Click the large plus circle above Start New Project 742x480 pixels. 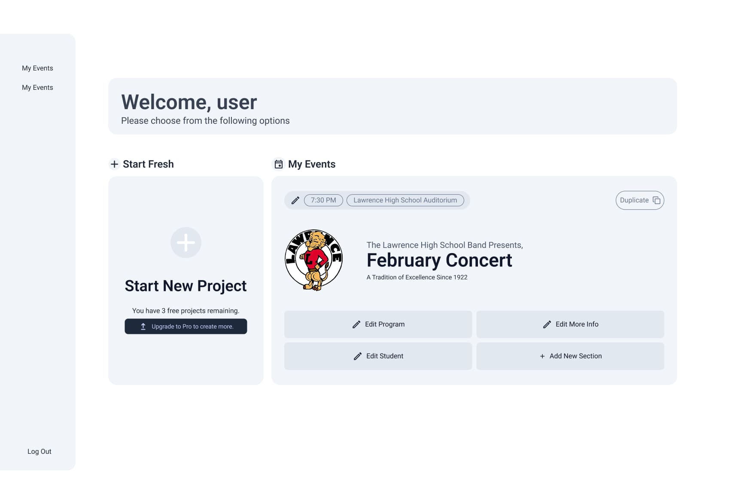(185, 242)
